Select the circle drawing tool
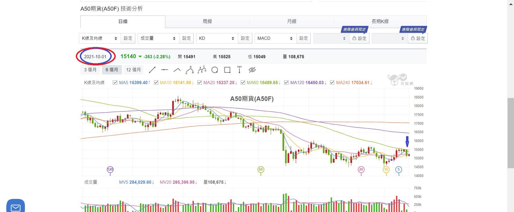 [x=215, y=70]
